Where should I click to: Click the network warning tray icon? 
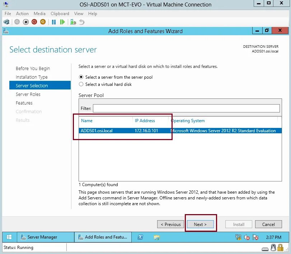238,237
